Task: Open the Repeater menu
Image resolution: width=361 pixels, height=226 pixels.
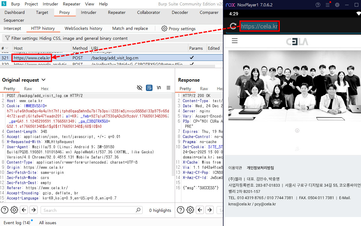Action: (x=72, y=4)
